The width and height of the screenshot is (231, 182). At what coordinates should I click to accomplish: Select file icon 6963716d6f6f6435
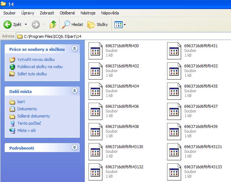tap(174, 91)
